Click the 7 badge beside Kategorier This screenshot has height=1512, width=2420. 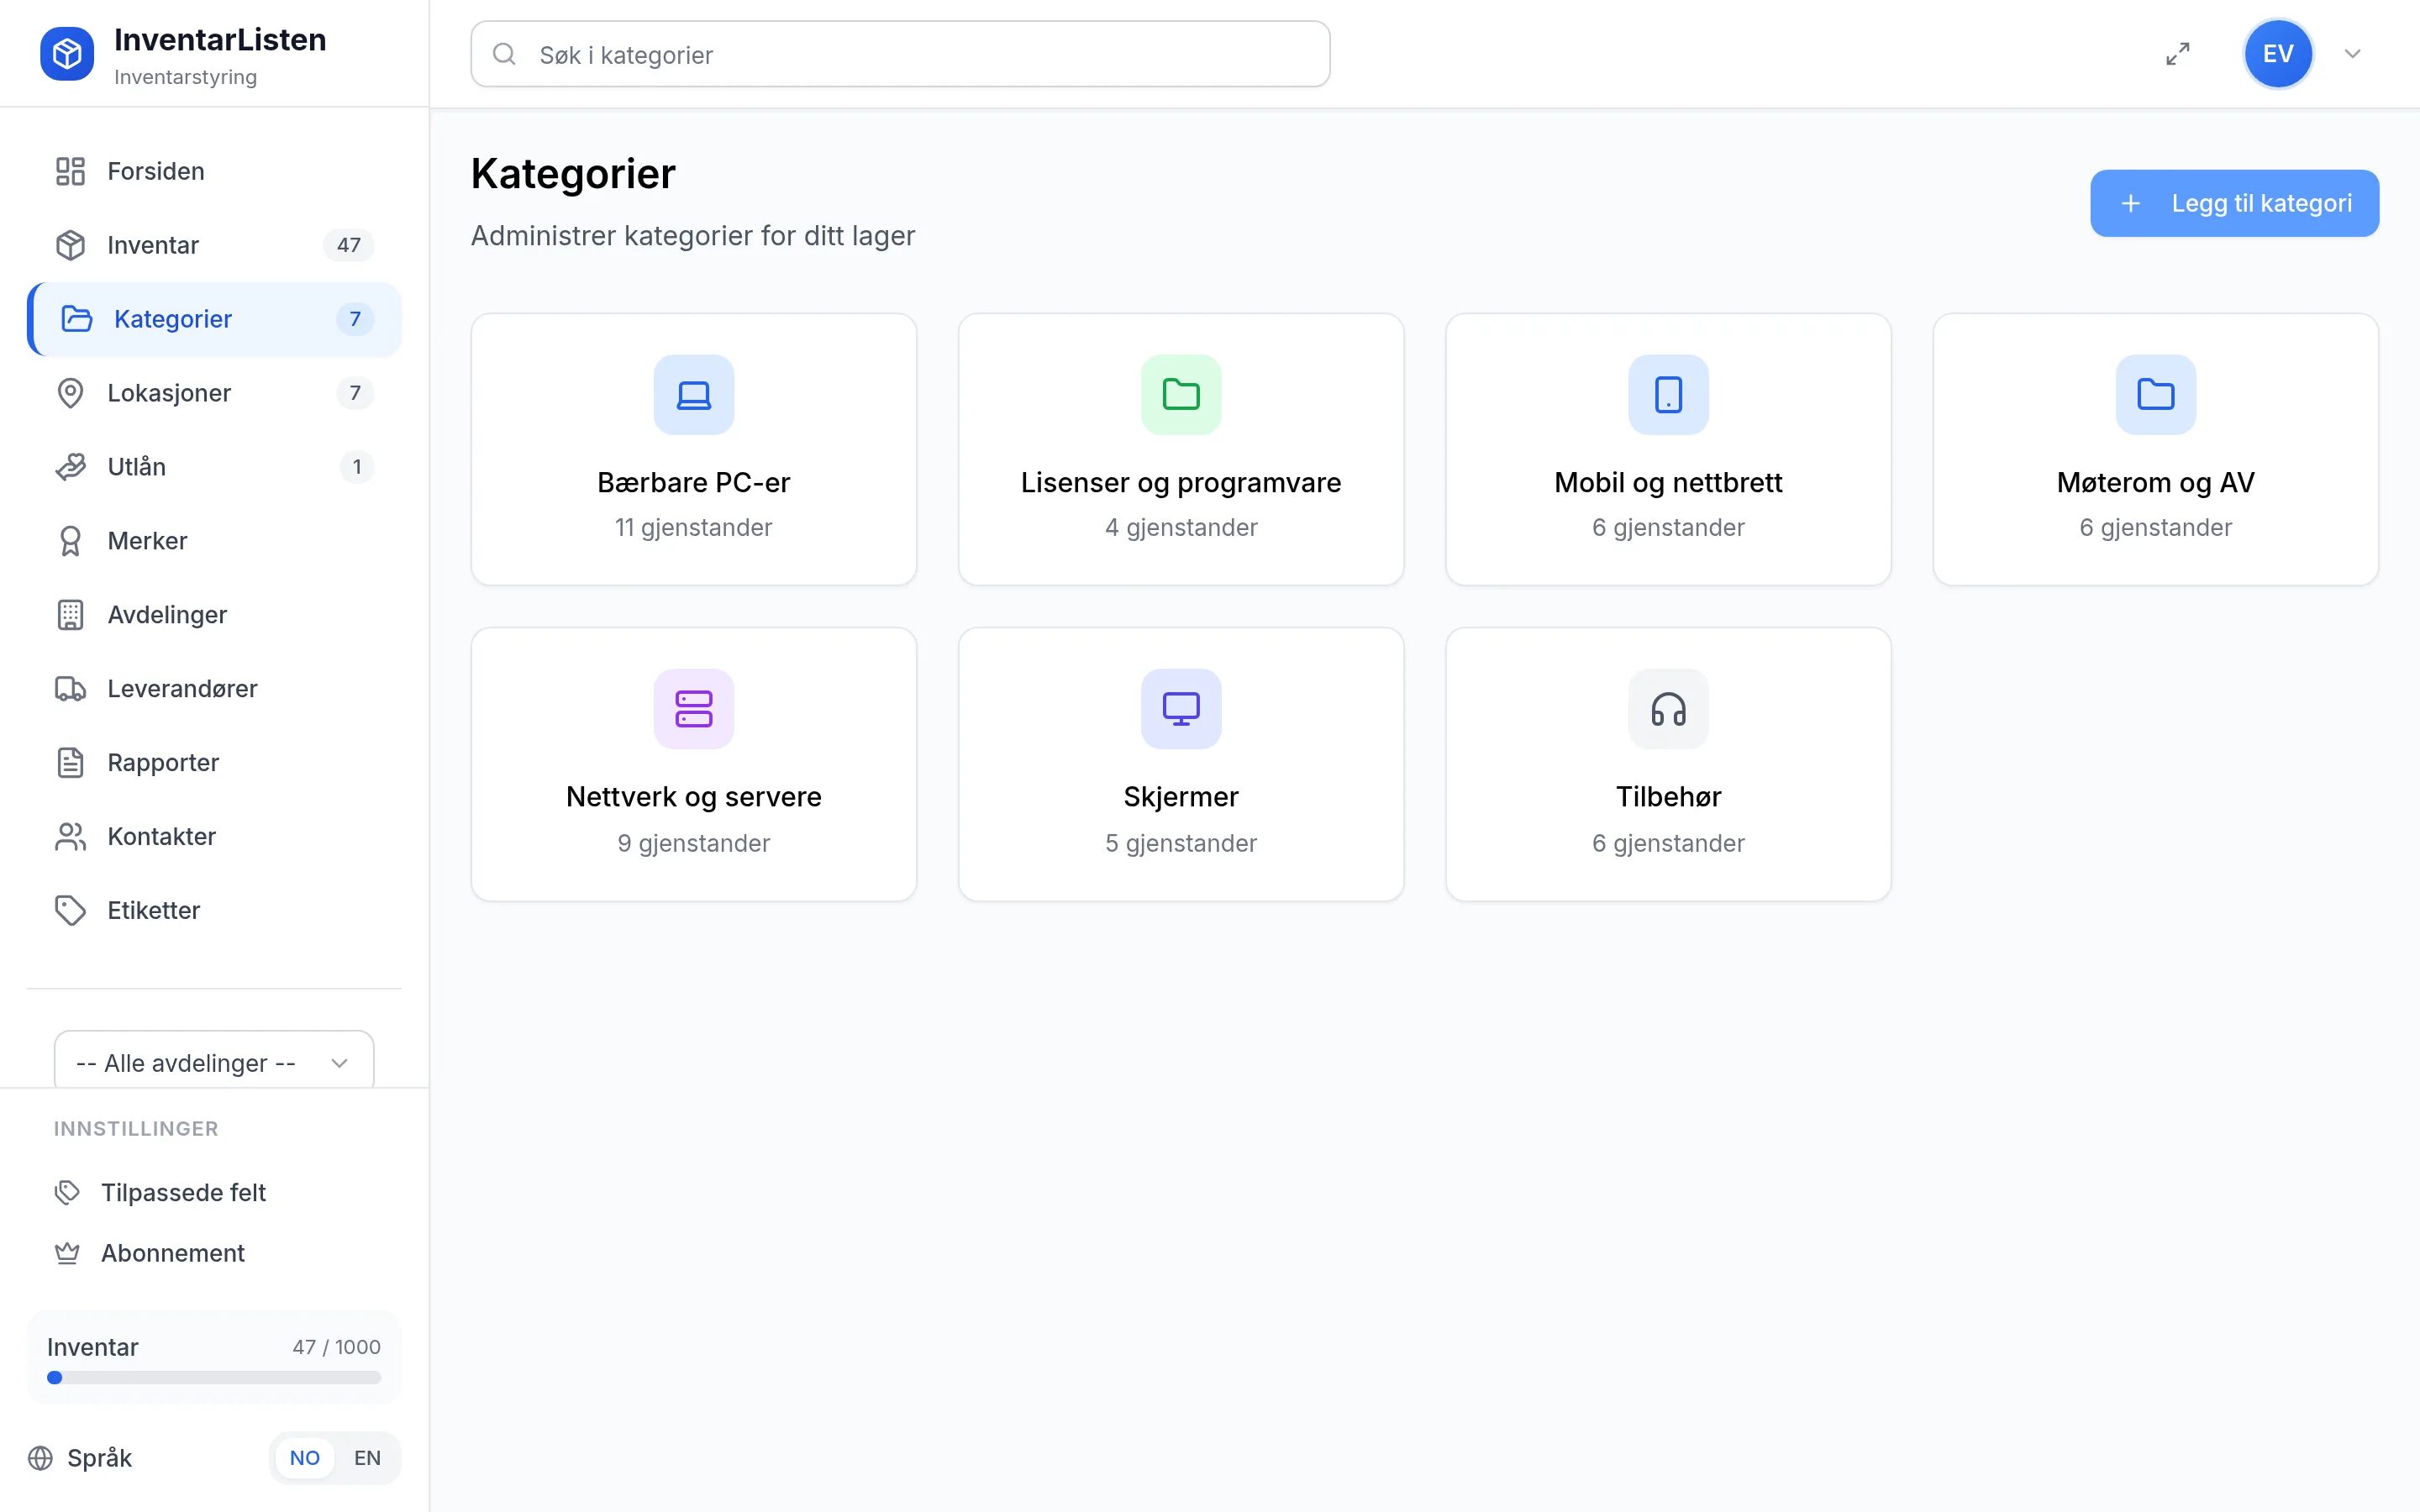[x=355, y=319]
